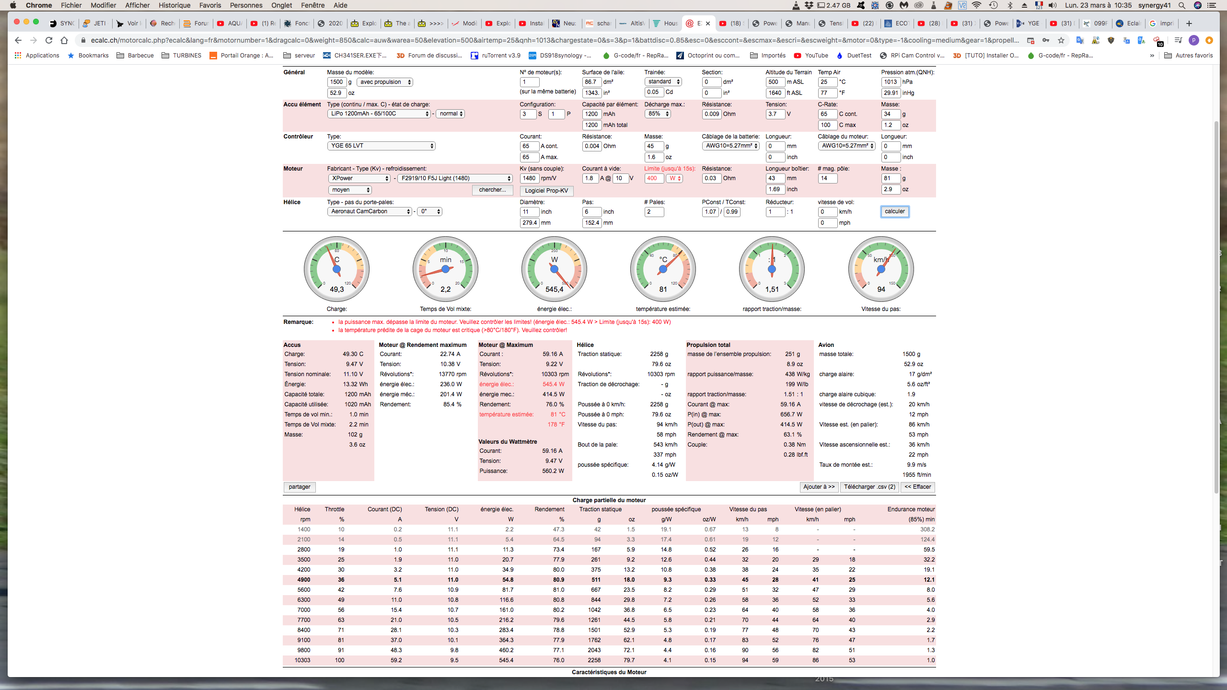Click the << Effacer button
Viewport: 1227px width, 690px height.
coord(917,487)
